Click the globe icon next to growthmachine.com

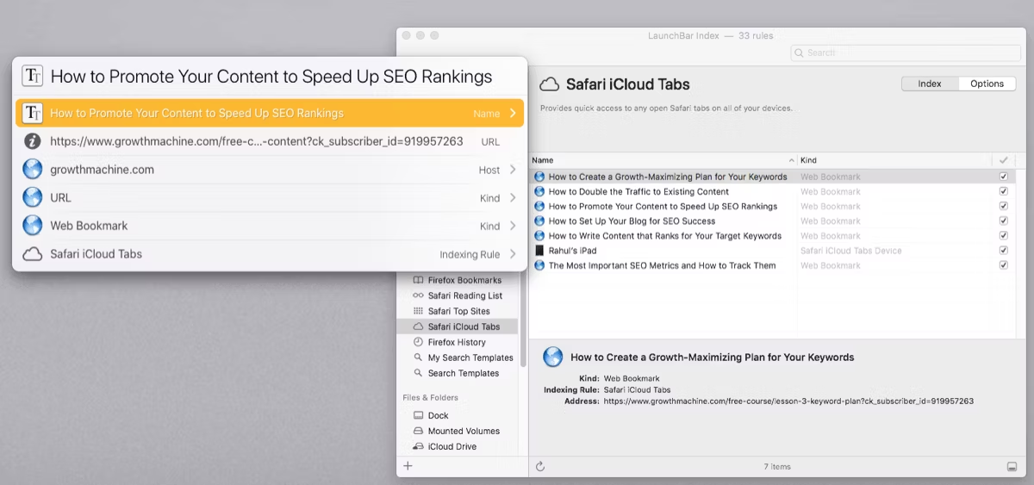point(33,170)
